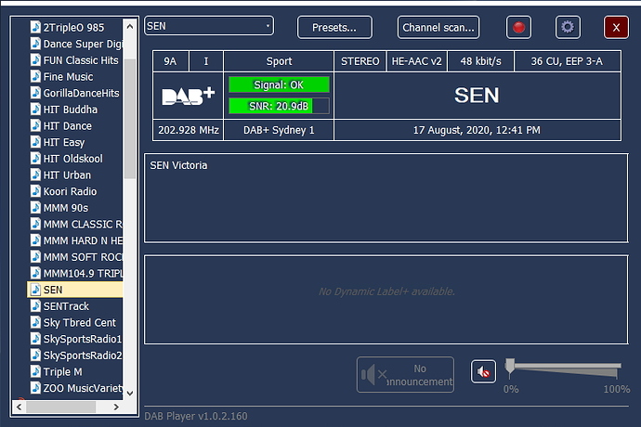This screenshot has height=427, width=641.
Task: Click the No Dynamic Label+ available message
Action: coord(386,291)
